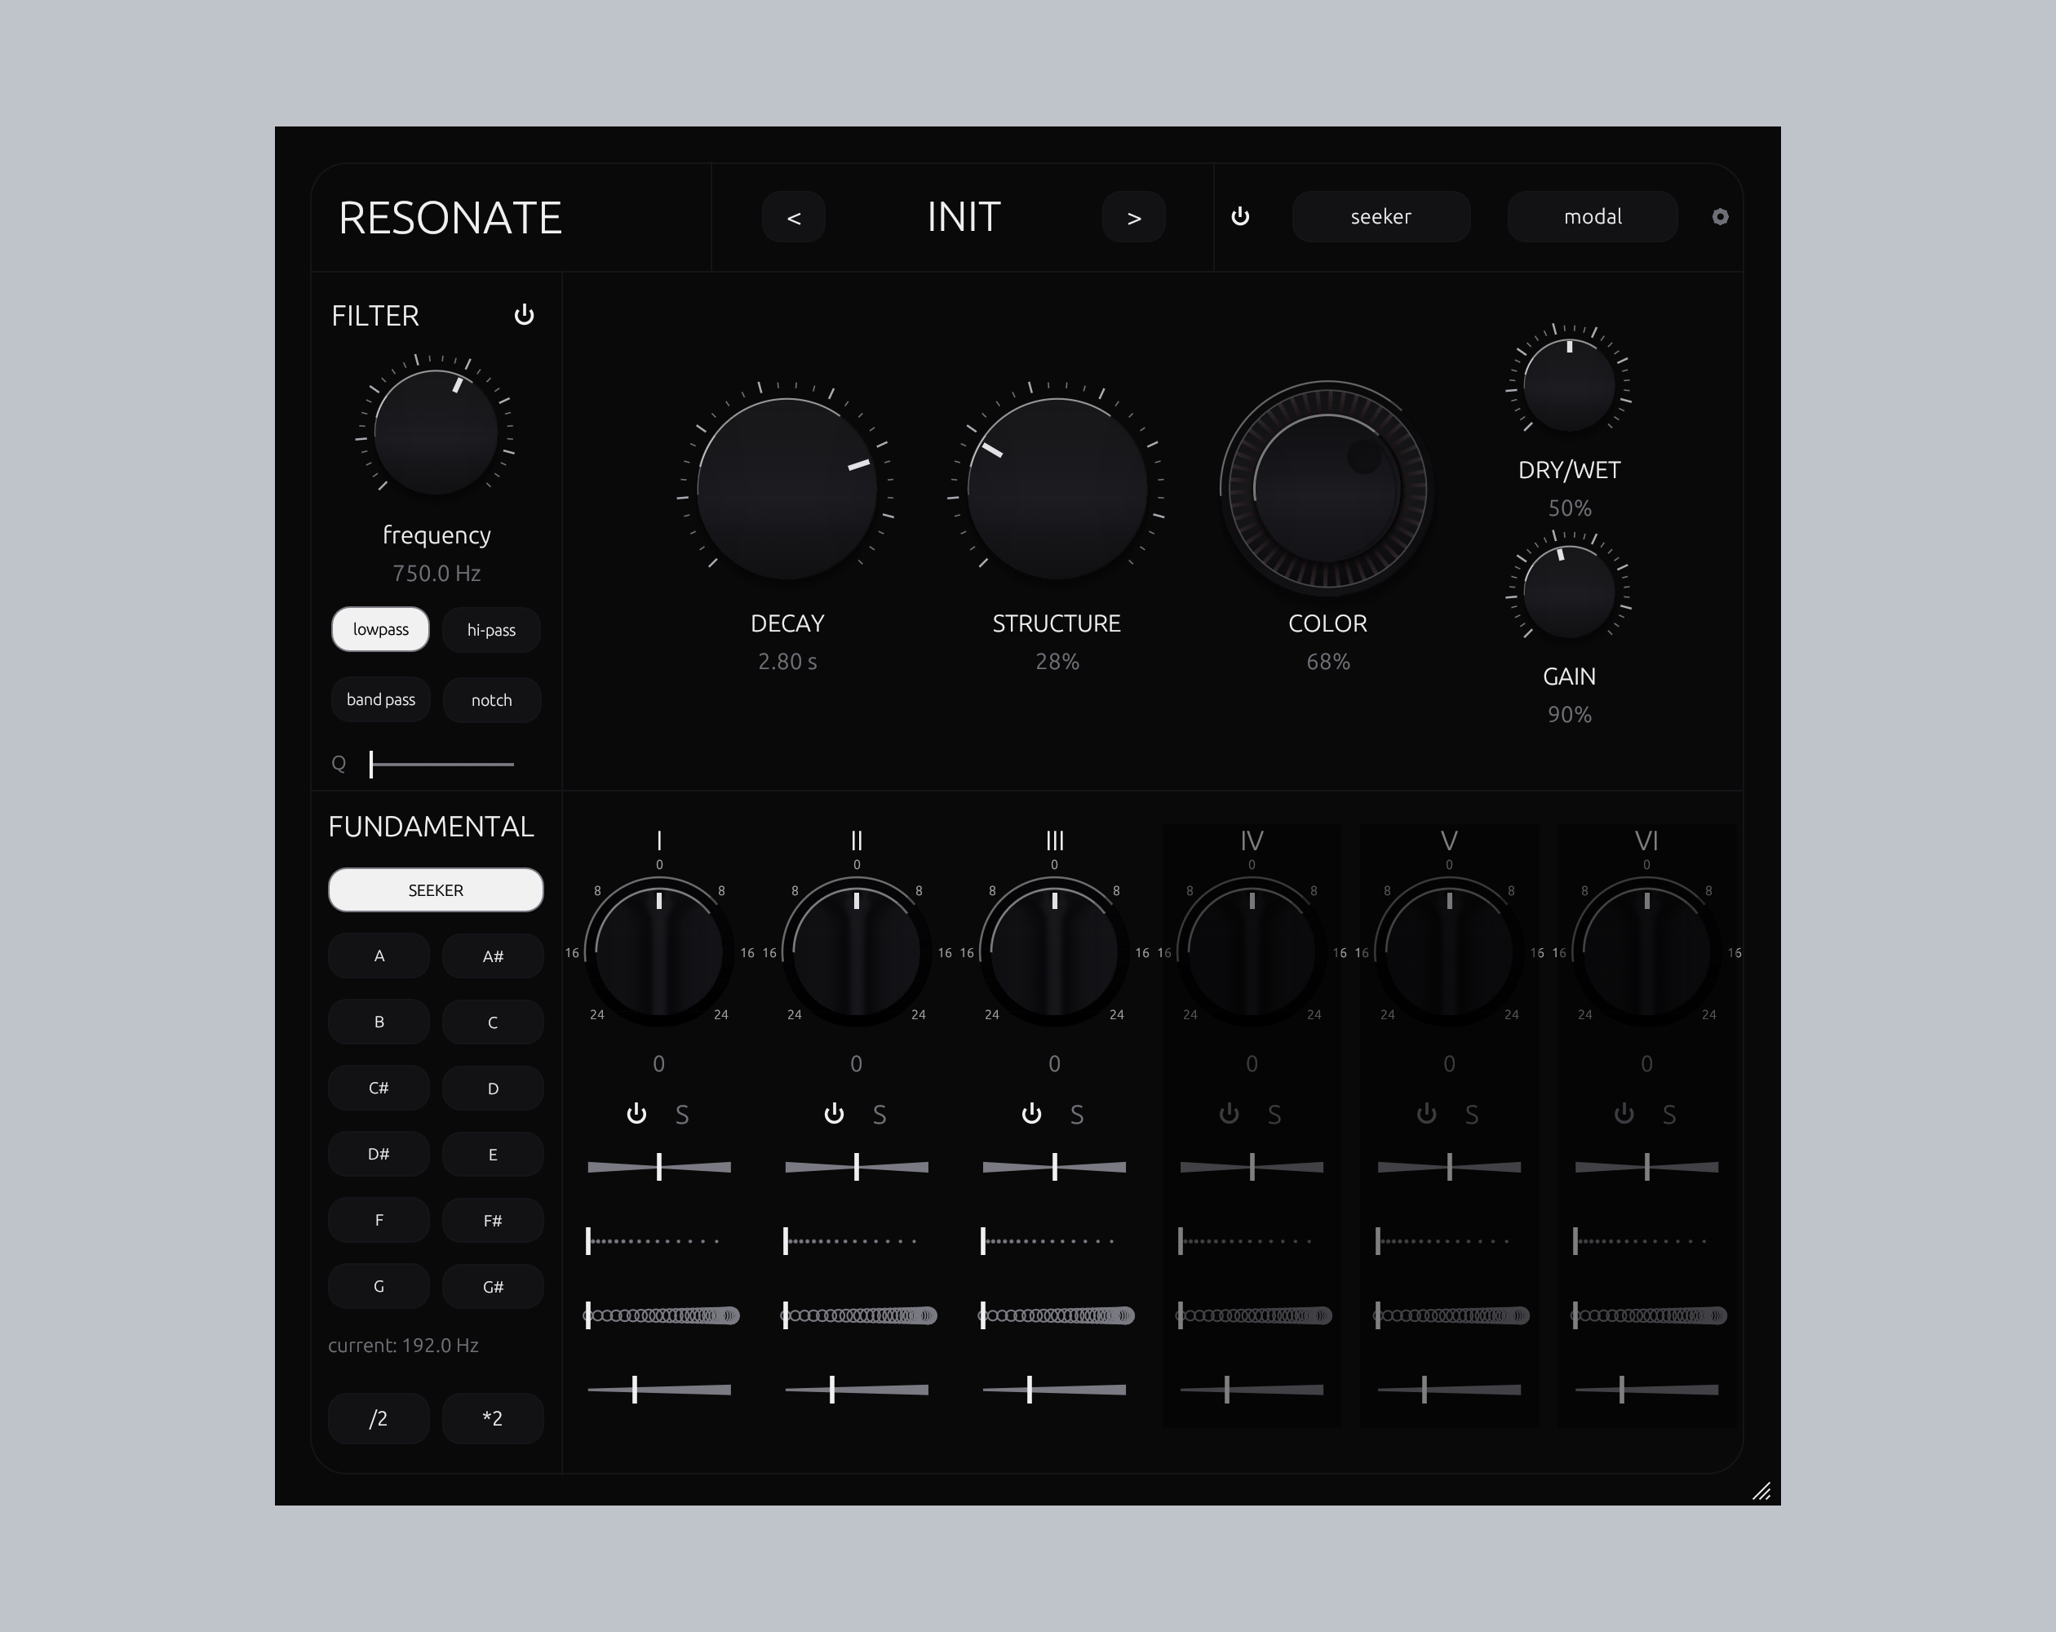The image size is (2056, 1632).
Task: Click the DRY/WET knob
Action: (x=1569, y=384)
